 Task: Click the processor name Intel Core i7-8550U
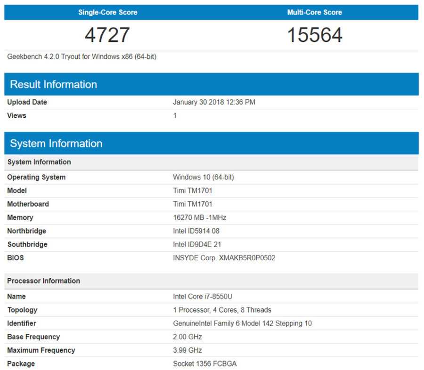coord(202,297)
